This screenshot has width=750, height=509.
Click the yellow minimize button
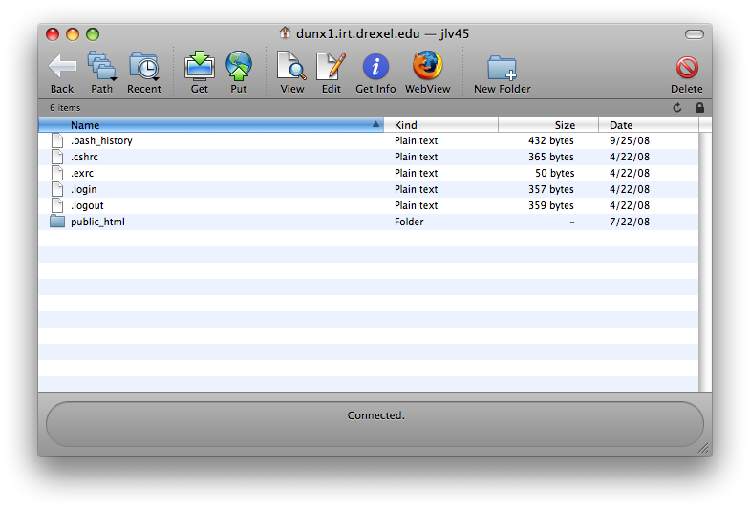pyautogui.click(x=73, y=34)
